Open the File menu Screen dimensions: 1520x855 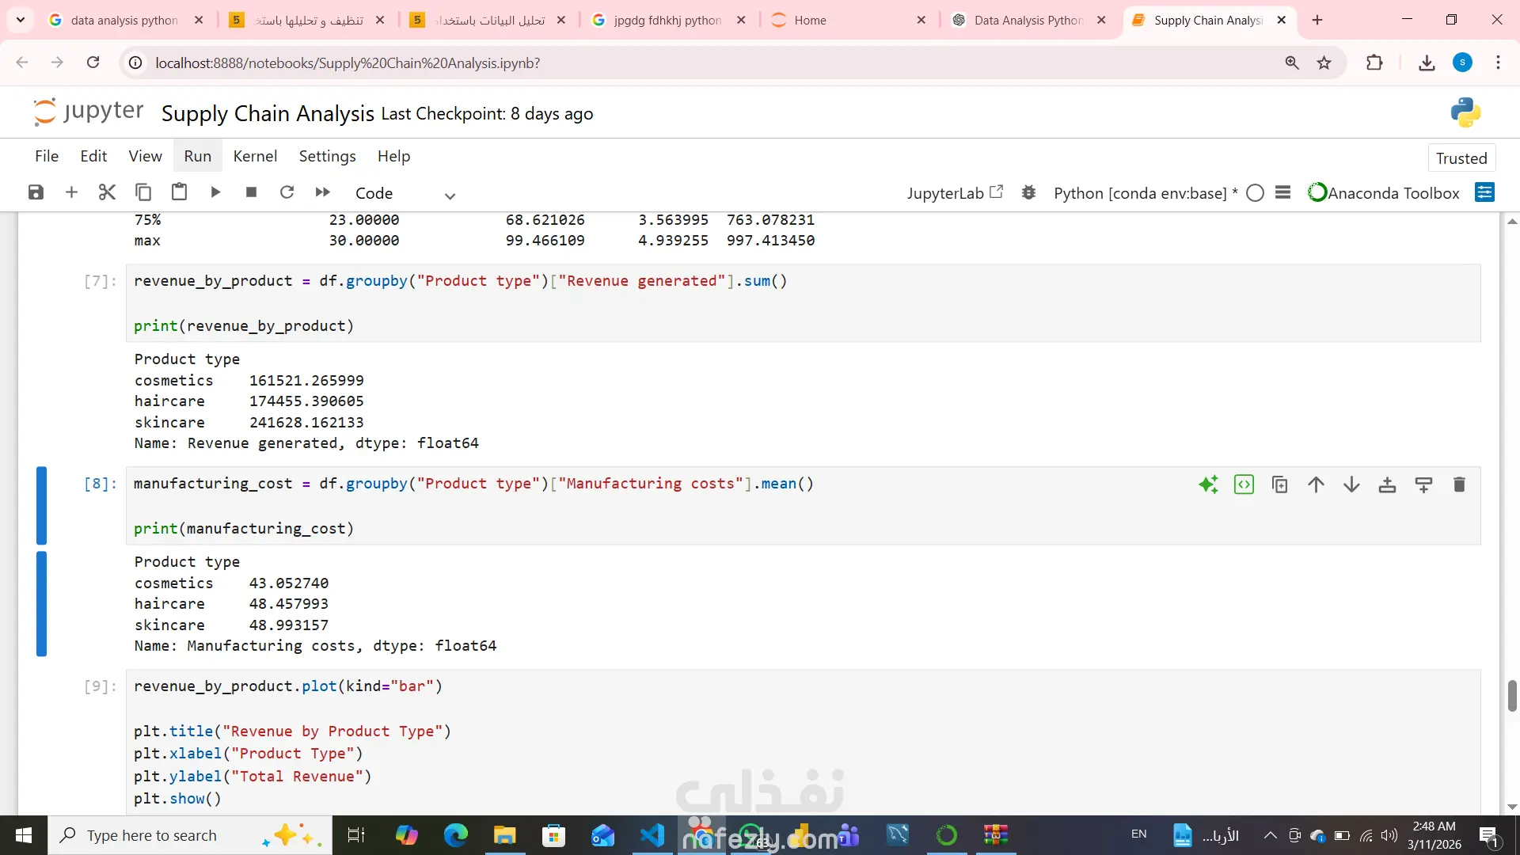pyautogui.click(x=47, y=156)
